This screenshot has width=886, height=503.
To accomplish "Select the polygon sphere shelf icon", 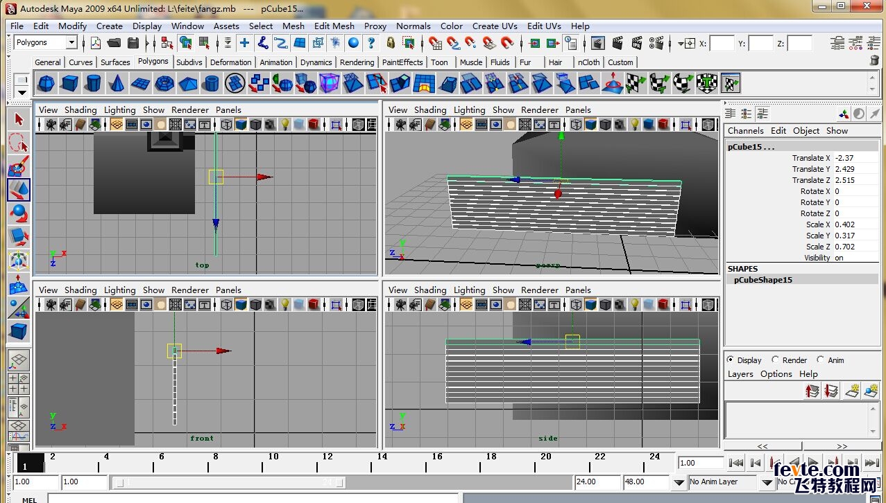I will click(46, 84).
